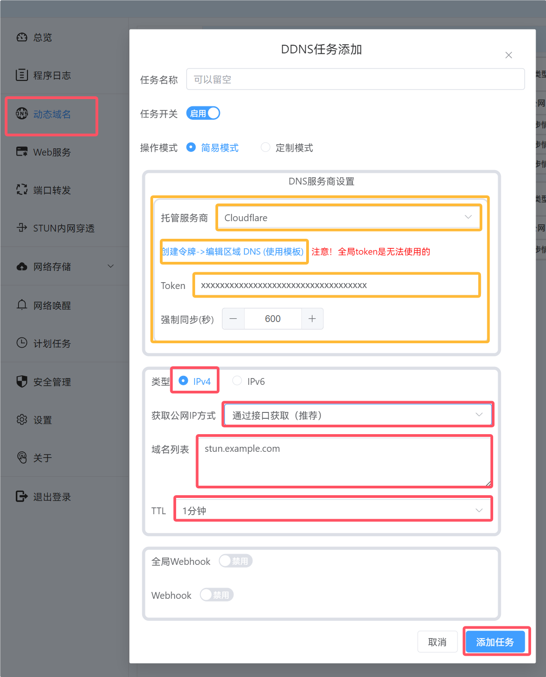Click the bell icon for 网络唤醒

[x=22, y=305]
